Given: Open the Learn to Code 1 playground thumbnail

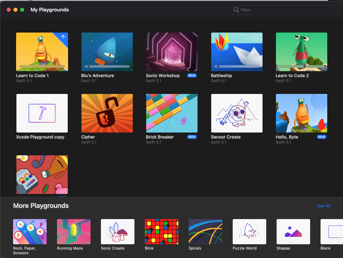Looking at the screenshot, I should tap(42, 52).
